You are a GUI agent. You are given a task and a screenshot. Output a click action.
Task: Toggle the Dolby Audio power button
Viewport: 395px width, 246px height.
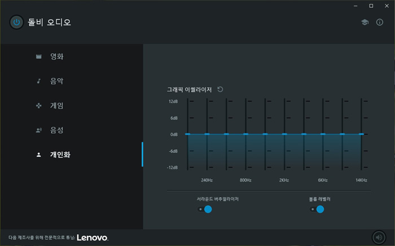coord(16,22)
